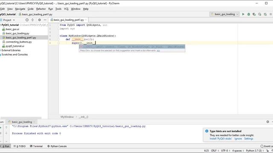
Task: Expand Scratches and Consoles node
Action: click(15, 54)
